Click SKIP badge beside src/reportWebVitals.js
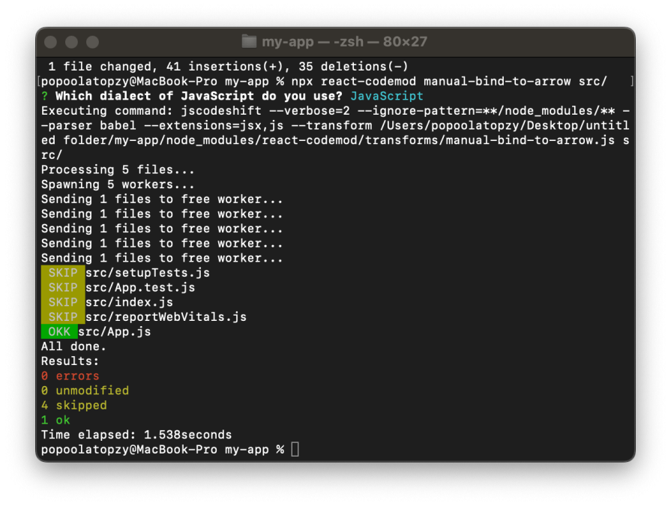 click(63, 317)
